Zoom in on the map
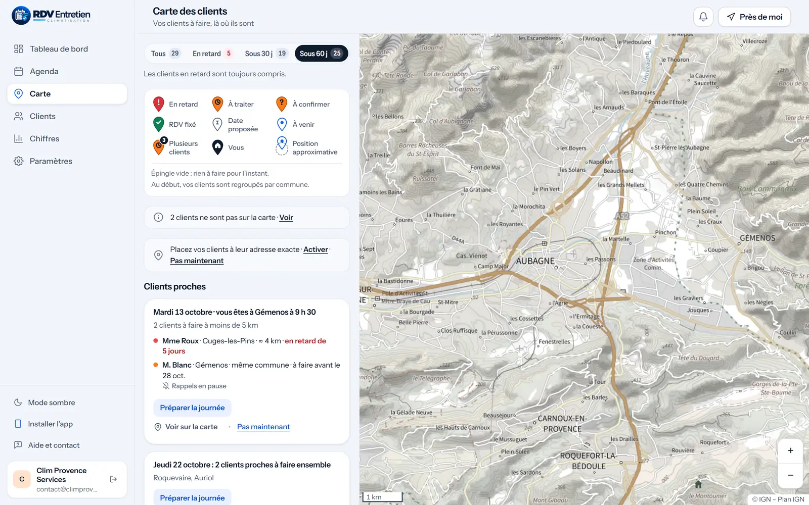This screenshot has height=505, width=809. (x=790, y=450)
